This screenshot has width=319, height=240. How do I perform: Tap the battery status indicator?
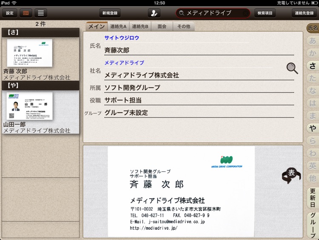314,3
